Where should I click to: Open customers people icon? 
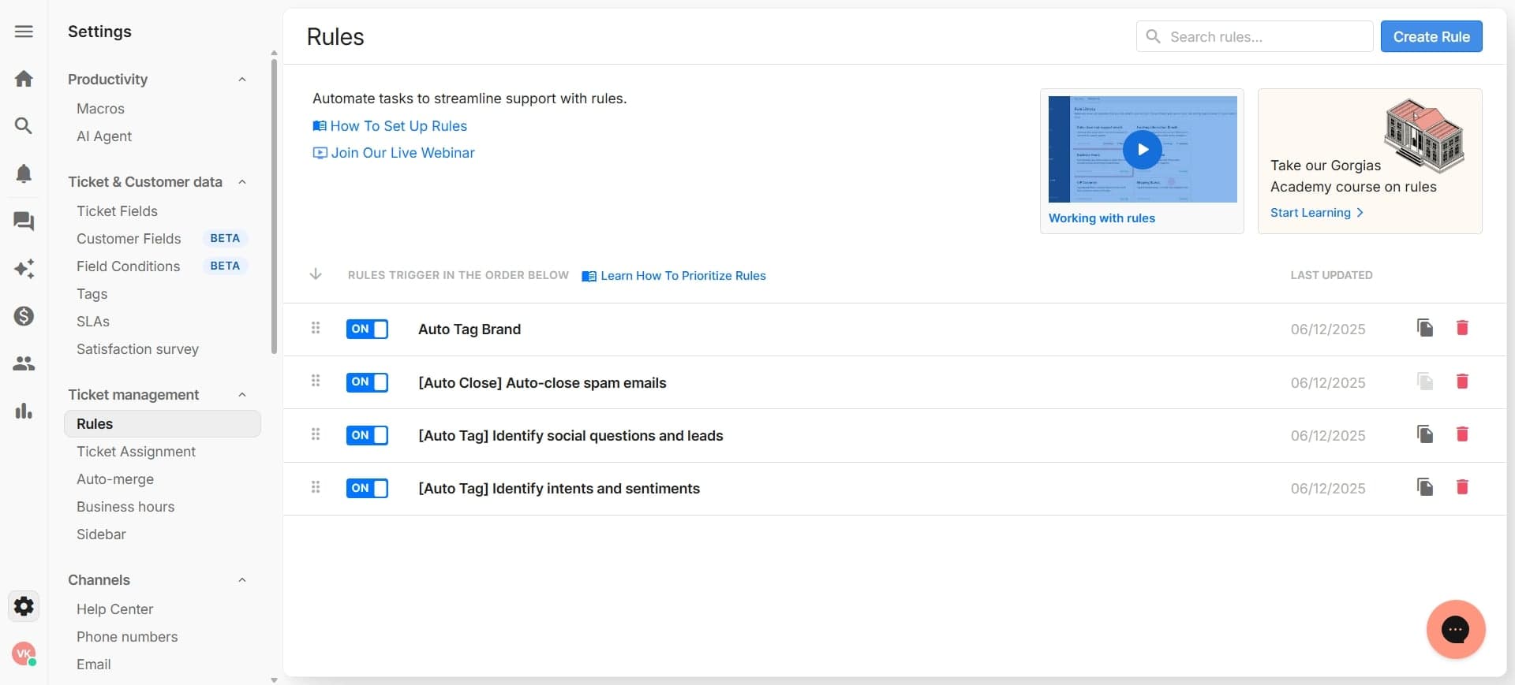tap(24, 363)
